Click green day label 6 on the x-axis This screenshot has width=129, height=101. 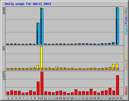(27, 98)
